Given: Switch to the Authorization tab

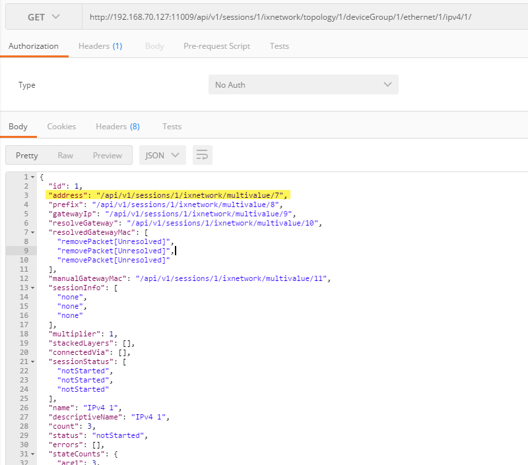Looking at the screenshot, I should pos(34,46).
